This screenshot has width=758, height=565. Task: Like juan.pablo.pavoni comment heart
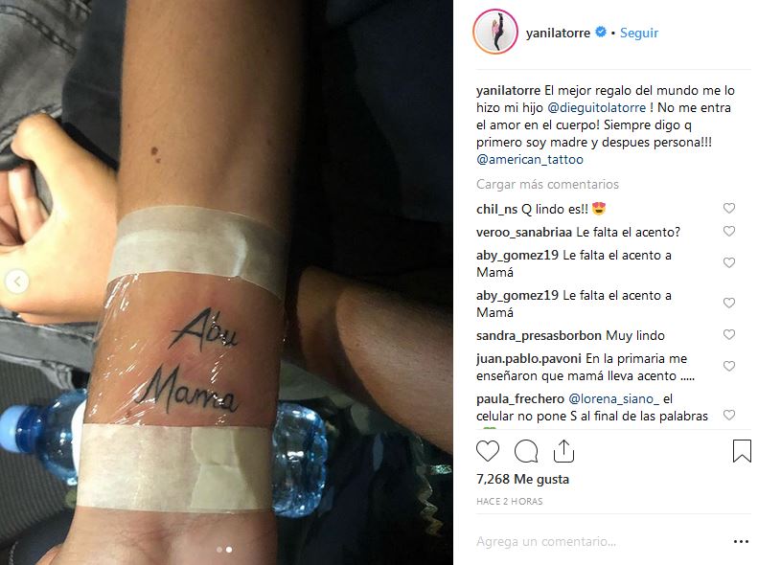click(x=729, y=366)
